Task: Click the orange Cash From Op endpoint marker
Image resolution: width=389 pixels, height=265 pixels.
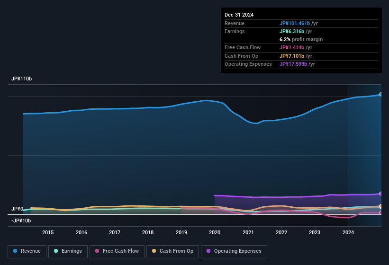Action: click(381, 206)
